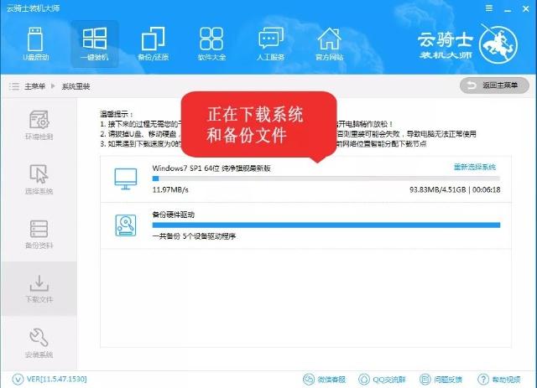
Task: Click the breadcrumb list icon
Action: (x=14, y=86)
